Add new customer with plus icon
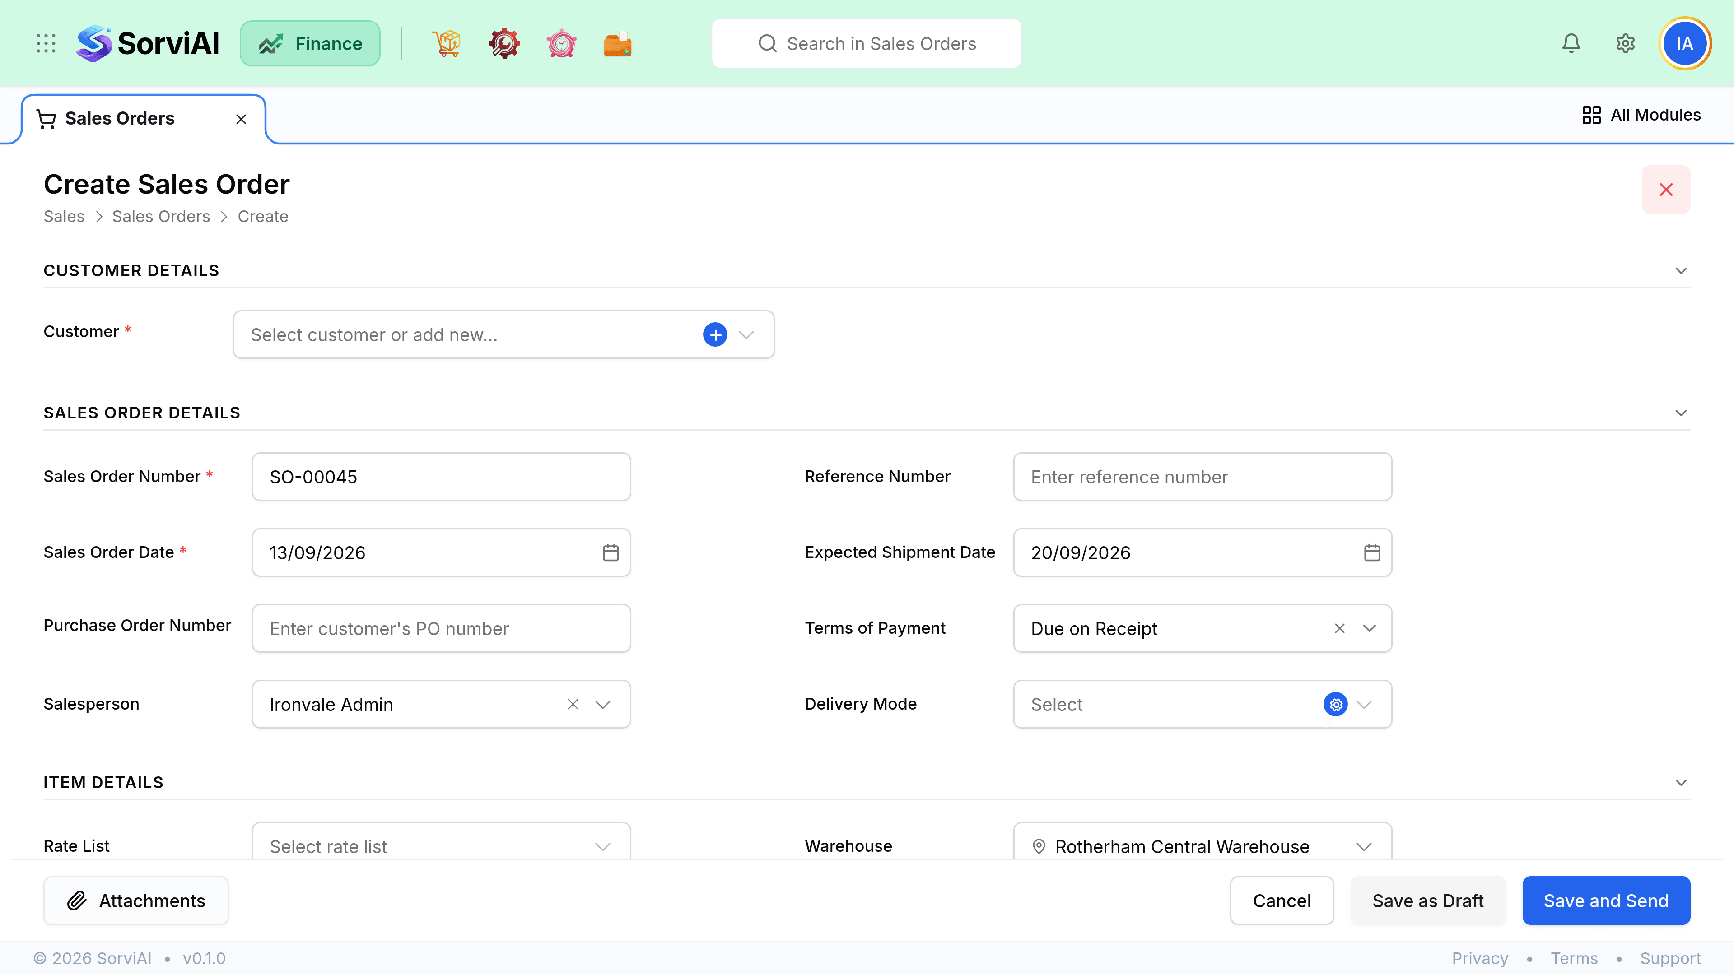Image resolution: width=1734 pixels, height=975 pixels. click(x=715, y=334)
